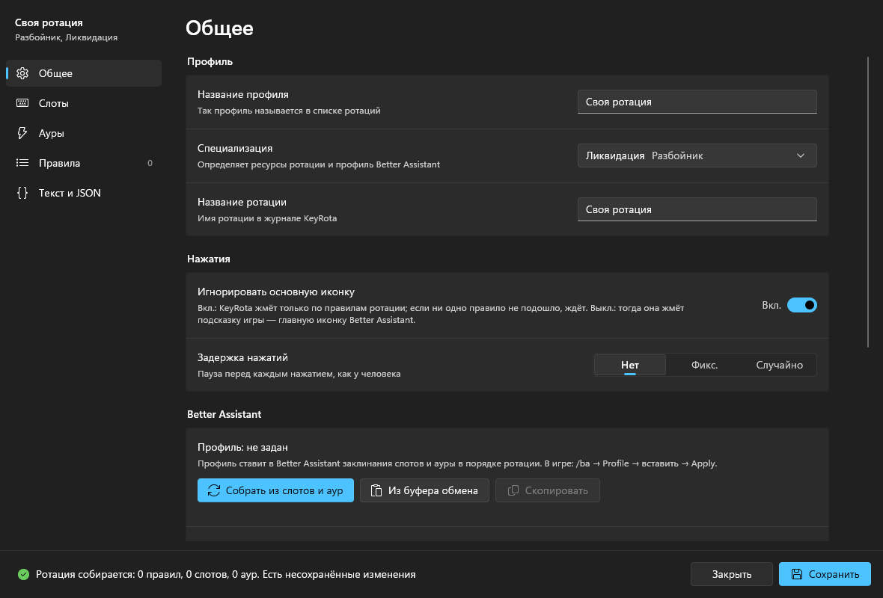
Task: Click the Нажатия section heading
Action: [x=208, y=259]
